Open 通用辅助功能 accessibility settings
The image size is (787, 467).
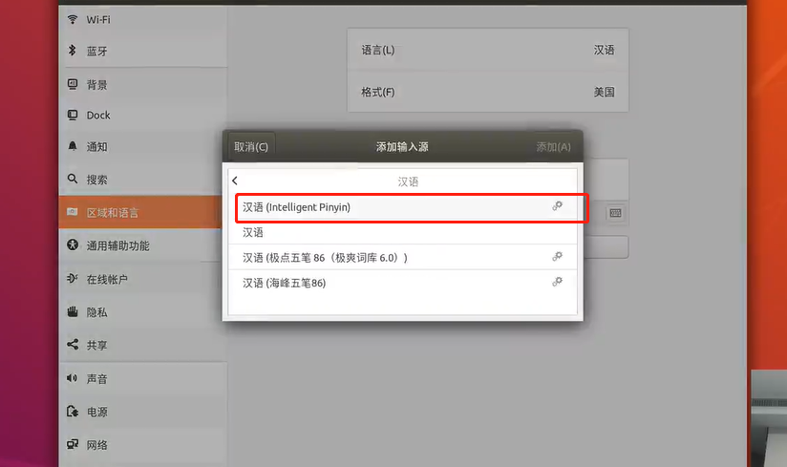(x=143, y=245)
